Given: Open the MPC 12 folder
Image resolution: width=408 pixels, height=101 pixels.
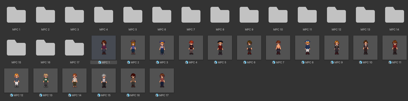Looking at the screenshot, I should click(x=336, y=15).
